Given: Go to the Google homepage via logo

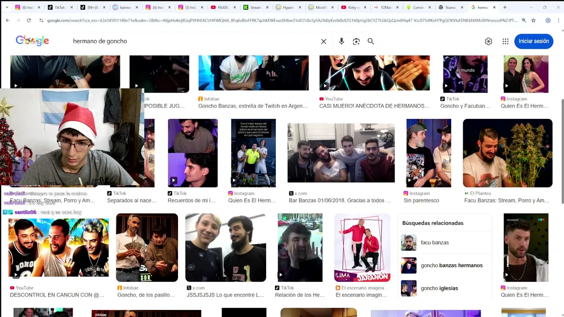Looking at the screenshot, I should (x=32, y=41).
